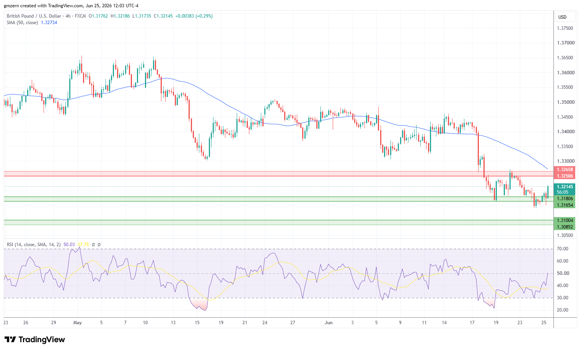581x351 pixels.
Task: Click the green support label 1.31806
Action: 565,199
